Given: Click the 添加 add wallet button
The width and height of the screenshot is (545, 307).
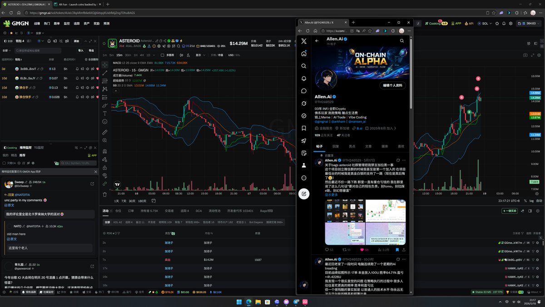Looking at the screenshot, I should click(76, 41).
